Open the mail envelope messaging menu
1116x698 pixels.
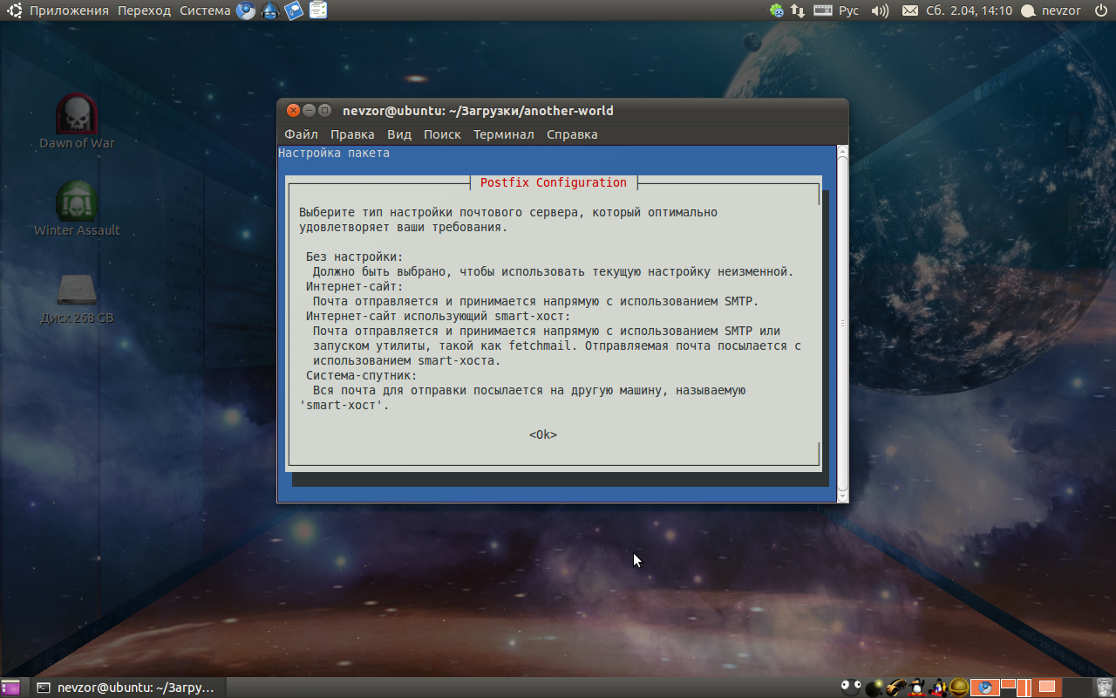(909, 10)
